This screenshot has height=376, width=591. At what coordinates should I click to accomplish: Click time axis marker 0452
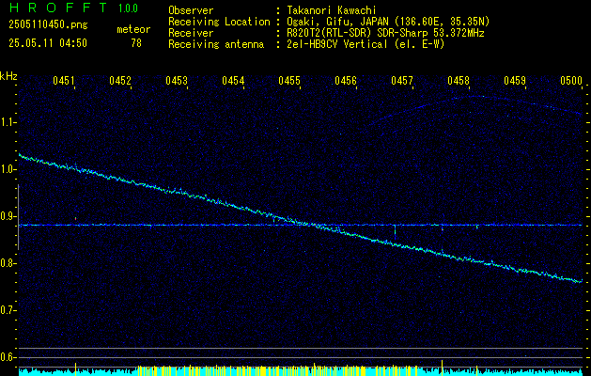pyautogui.click(x=120, y=80)
